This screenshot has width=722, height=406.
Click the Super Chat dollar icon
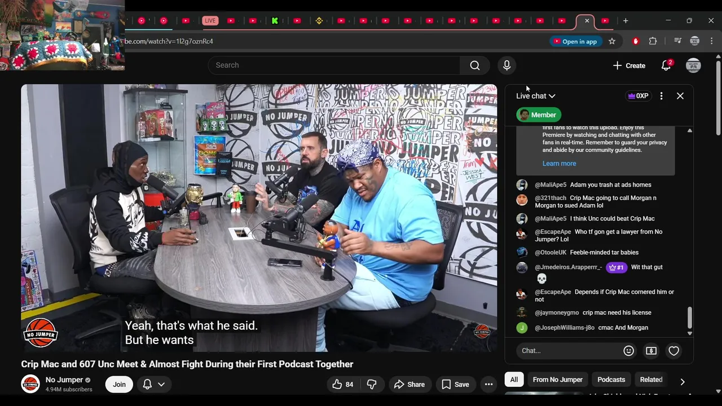pos(651,351)
